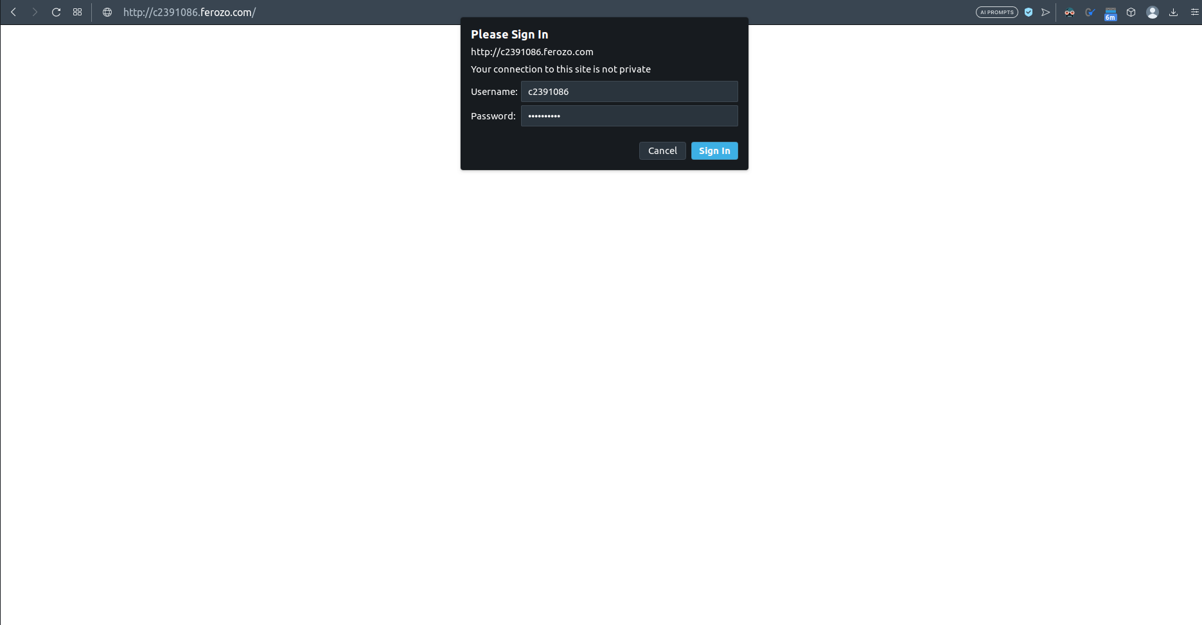Click the 'Please Sign In' heading
Screen dimensions: 1202x625
coord(509,35)
